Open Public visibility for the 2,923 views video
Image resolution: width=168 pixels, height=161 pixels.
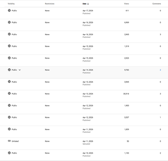[14, 58]
